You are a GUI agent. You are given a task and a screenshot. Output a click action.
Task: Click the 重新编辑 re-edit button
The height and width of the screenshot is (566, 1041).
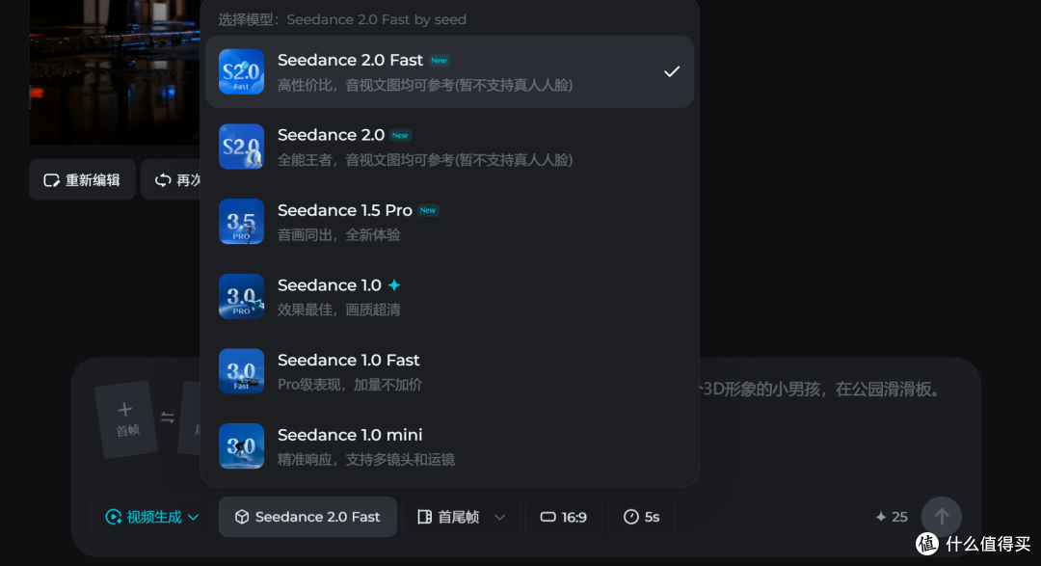tap(82, 180)
